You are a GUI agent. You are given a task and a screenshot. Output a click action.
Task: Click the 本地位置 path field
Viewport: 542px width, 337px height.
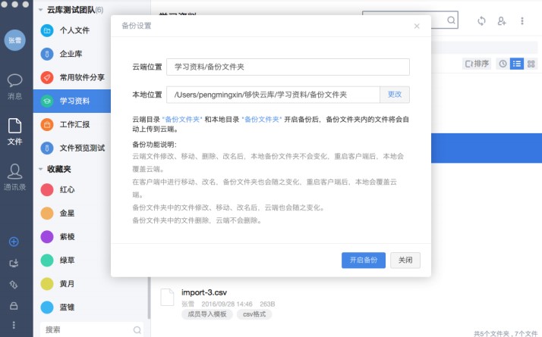[x=273, y=95]
